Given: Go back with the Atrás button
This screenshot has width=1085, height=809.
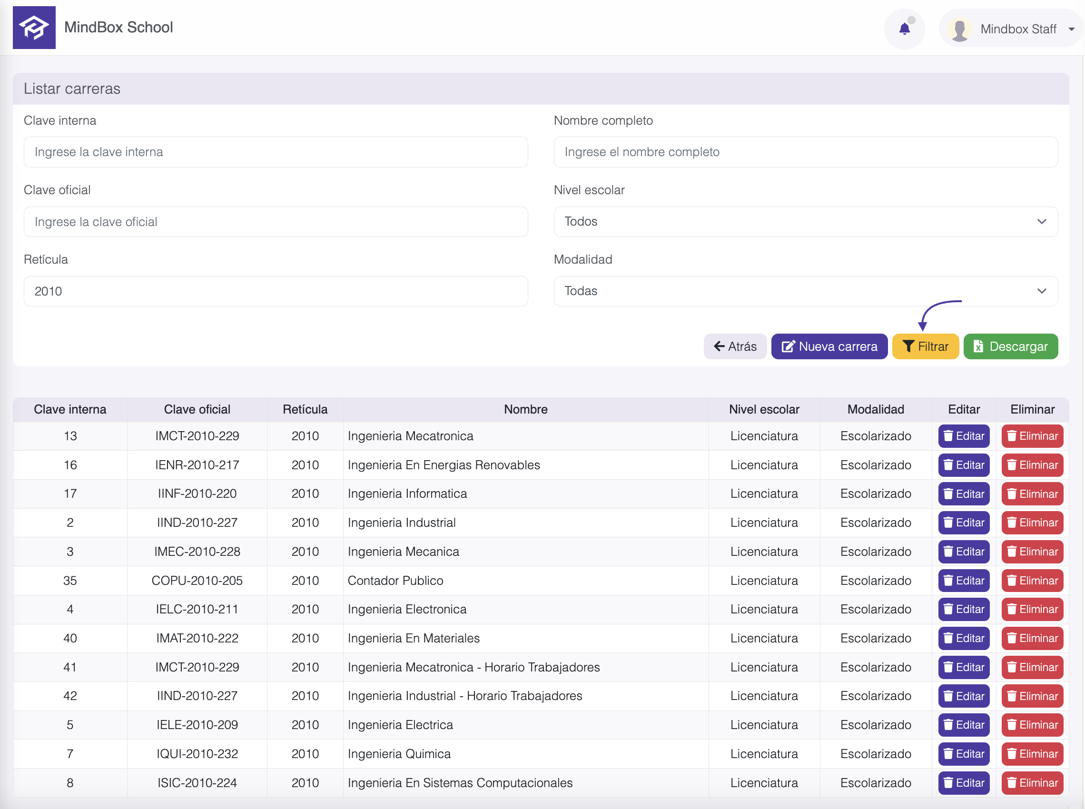Looking at the screenshot, I should (734, 346).
